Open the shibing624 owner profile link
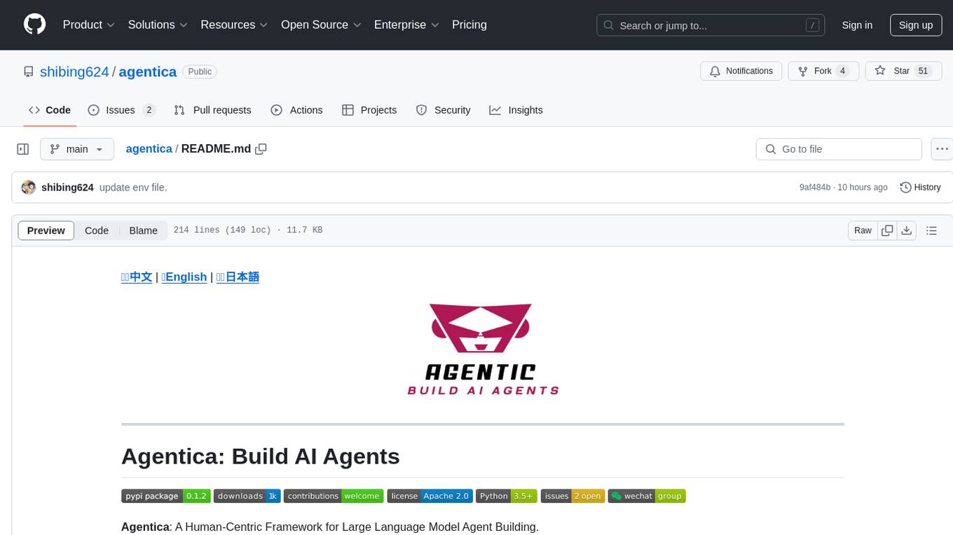Screen dimensions: 953x535 coord(74,71)
